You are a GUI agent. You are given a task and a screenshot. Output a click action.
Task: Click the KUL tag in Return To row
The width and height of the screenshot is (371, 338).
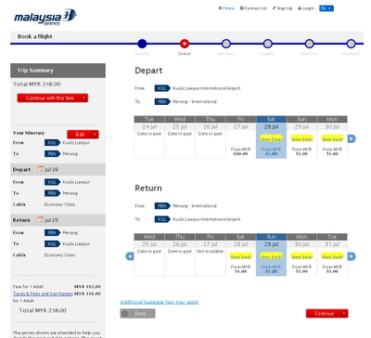pyautogui.click(x=162, y=219)
